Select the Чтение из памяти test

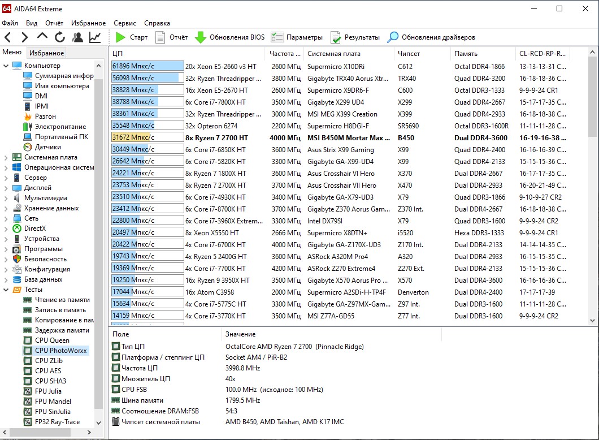(x=62, y=300)
